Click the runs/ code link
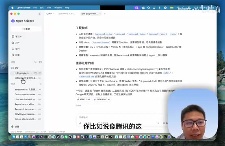Image resolution: width=225 pixels, height=146 pixels. [x=173, y=34]
